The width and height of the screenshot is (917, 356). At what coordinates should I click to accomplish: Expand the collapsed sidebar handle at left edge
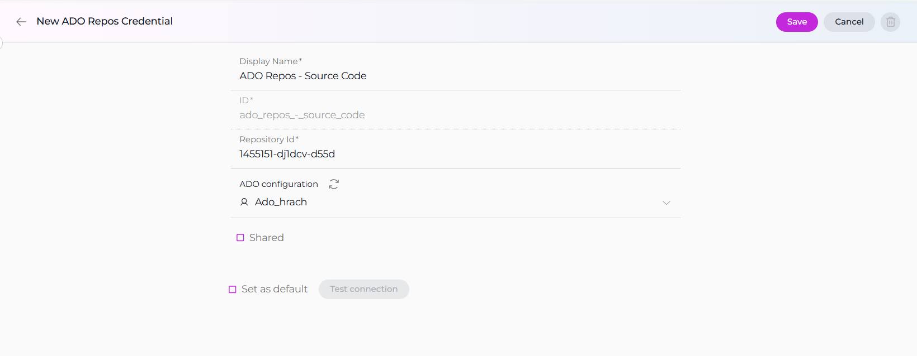[x=1, y=43]
